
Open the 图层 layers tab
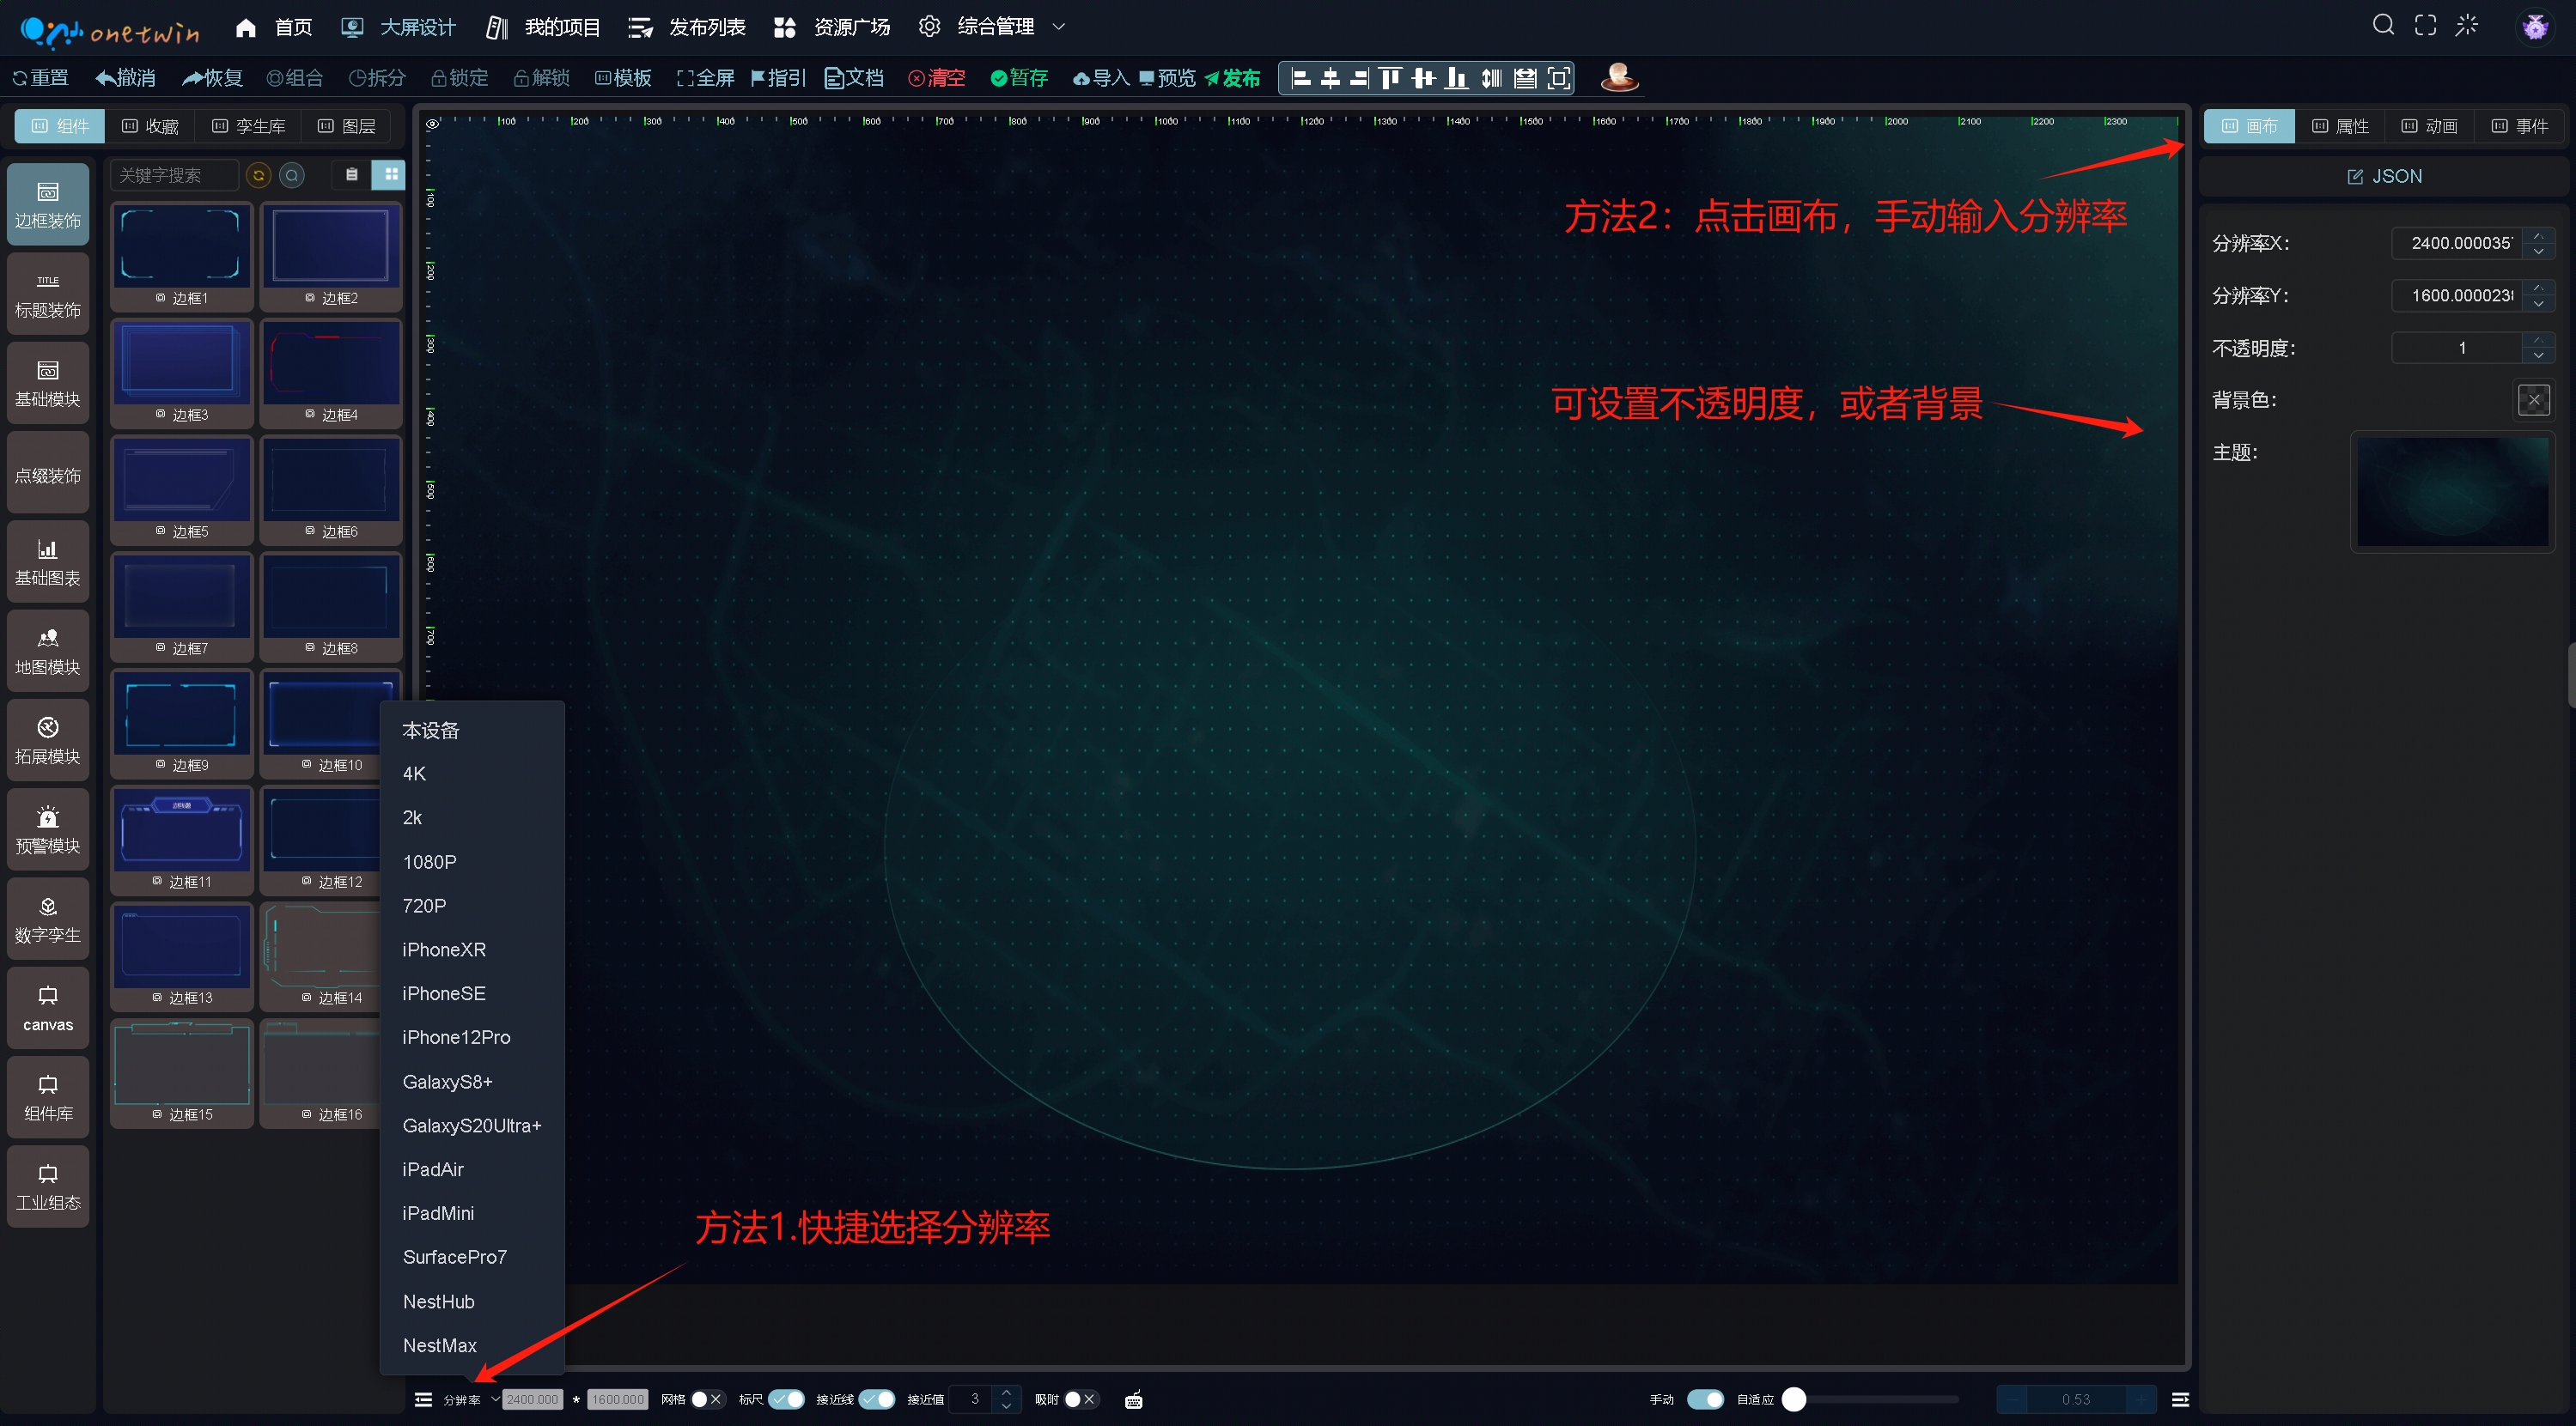point(347,126)
